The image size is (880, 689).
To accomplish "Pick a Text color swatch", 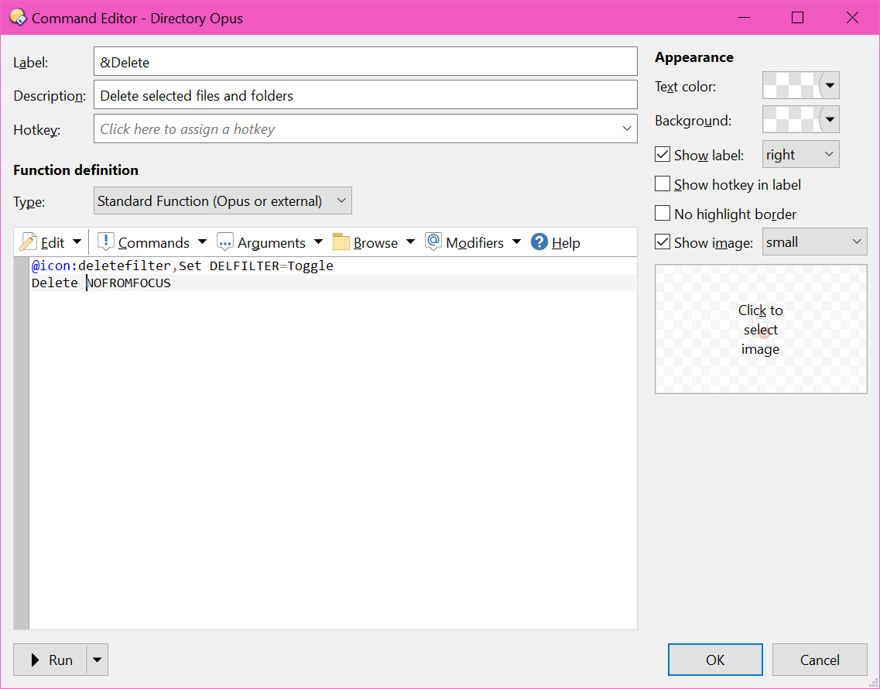I will [x=790, y=86].
